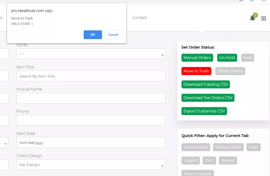Select the Start Date field
This screenshot has height=176, width=270.
tap(91, 143)
